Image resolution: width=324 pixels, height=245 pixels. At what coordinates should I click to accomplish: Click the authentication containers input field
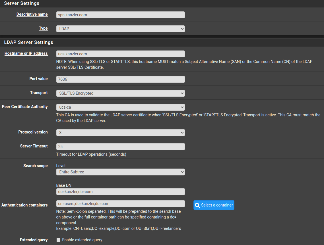click(x=120, y=203)
